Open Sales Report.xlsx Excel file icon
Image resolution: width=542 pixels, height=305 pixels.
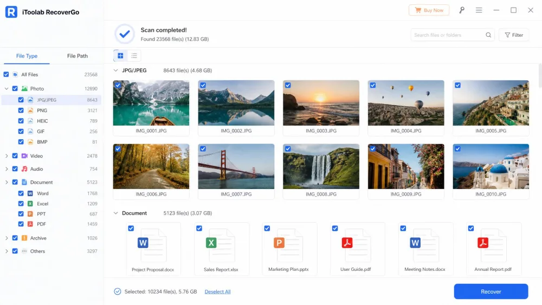click(x=221, y=245)
